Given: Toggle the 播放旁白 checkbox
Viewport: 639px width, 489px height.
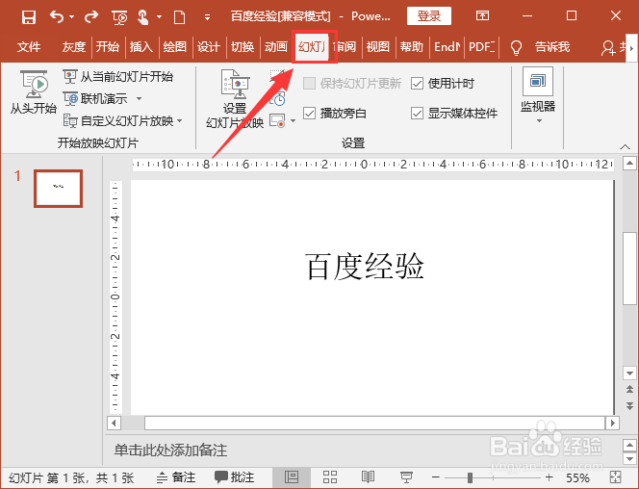Looking at the screenshot, I should [x=309, y=113].
